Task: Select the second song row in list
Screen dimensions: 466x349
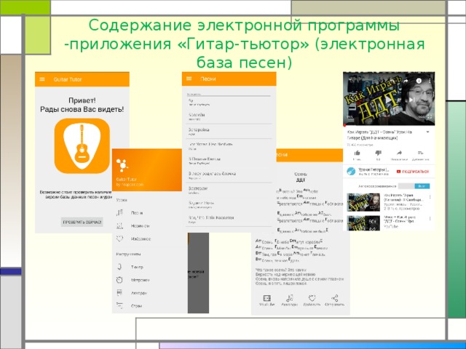Action: click(x=229, y=116)
